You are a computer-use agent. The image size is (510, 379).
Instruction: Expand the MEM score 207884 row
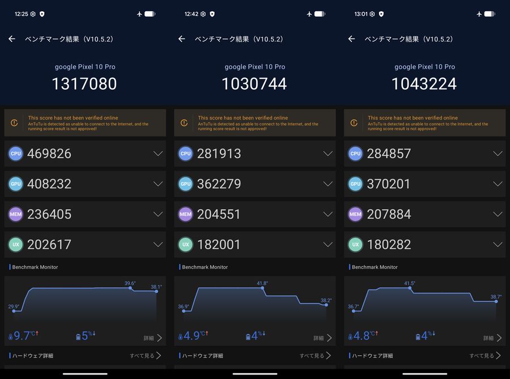click(498, 214)
